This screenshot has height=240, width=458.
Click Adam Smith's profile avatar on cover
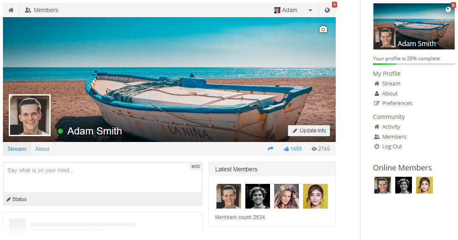(x=30, y=115)
